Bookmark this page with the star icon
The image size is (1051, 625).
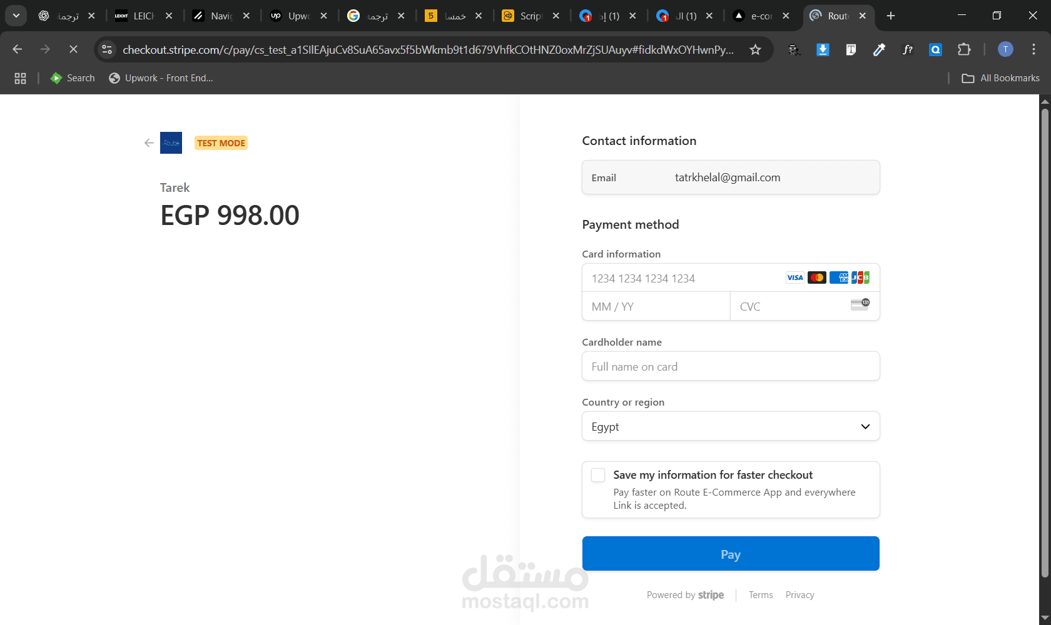pos(755,49)
